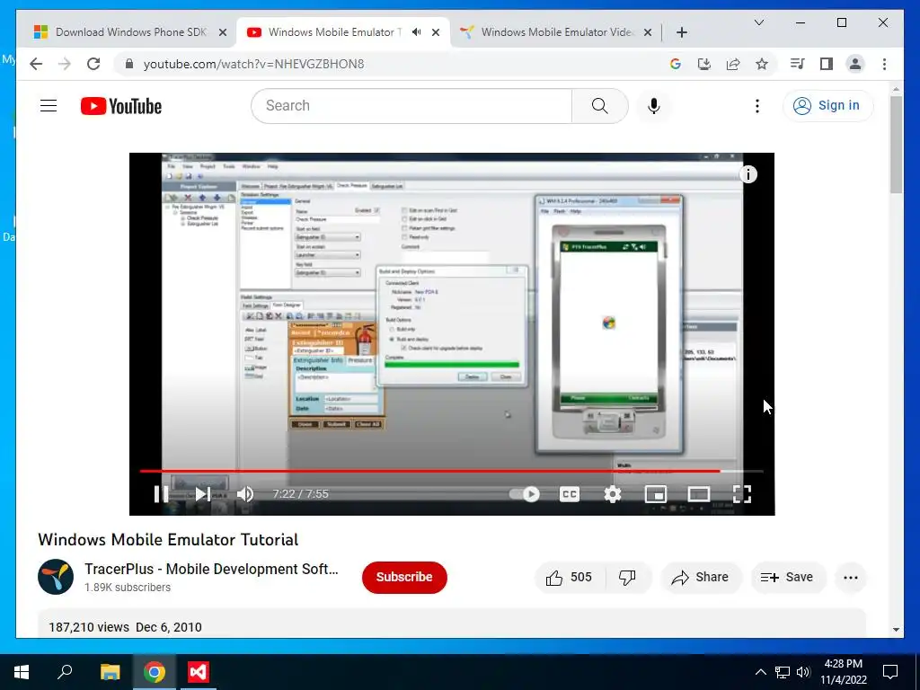Go to YouTube home via logo
Image resolution: width=920 pixels, height=690 pixels.
pos(121,106)
